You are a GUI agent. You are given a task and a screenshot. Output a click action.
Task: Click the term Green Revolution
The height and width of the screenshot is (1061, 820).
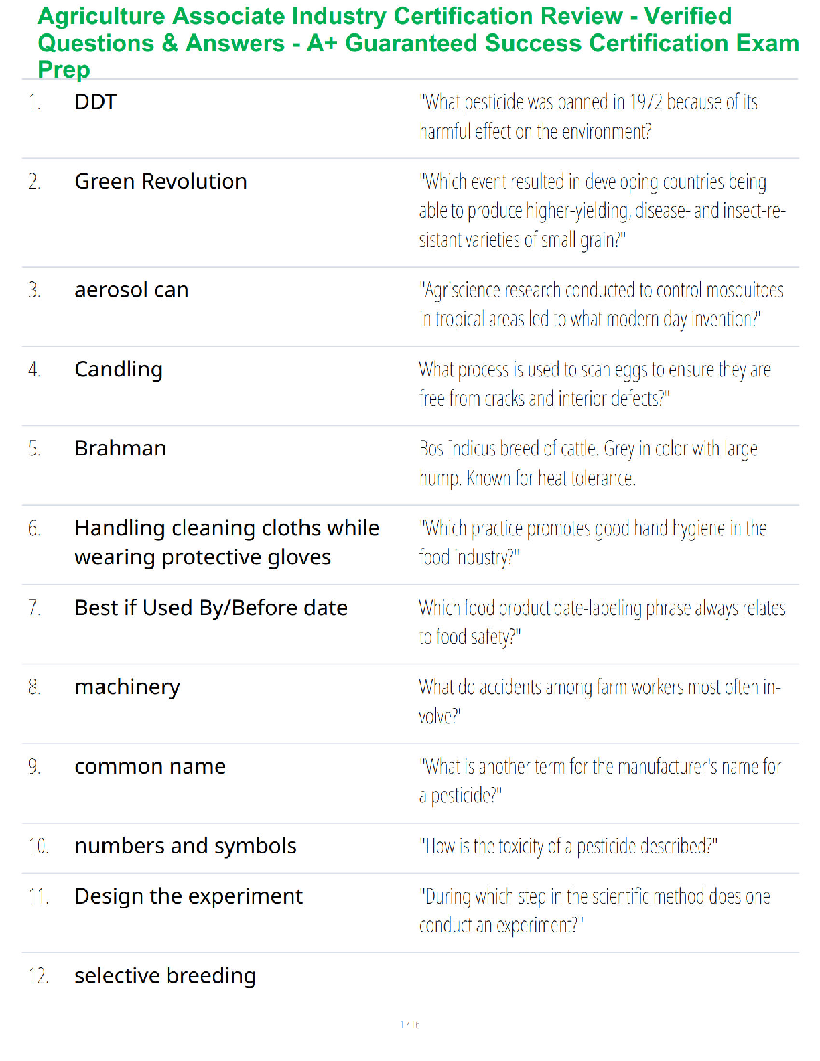(161, 182)
